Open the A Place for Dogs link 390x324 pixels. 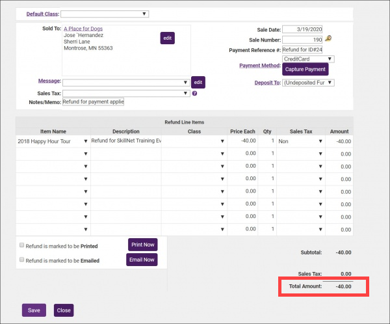tap(83, 29)
